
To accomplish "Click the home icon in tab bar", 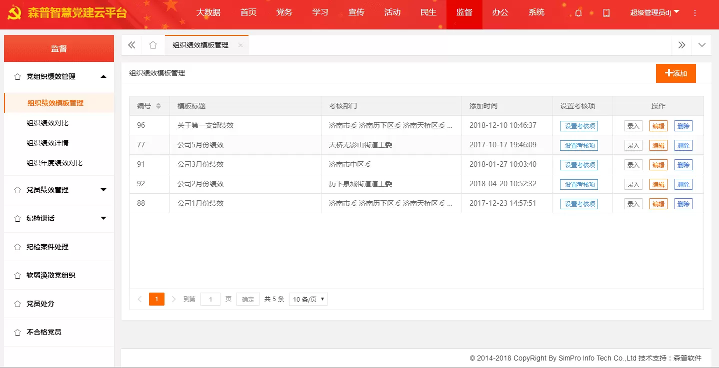I will (153, 45).
